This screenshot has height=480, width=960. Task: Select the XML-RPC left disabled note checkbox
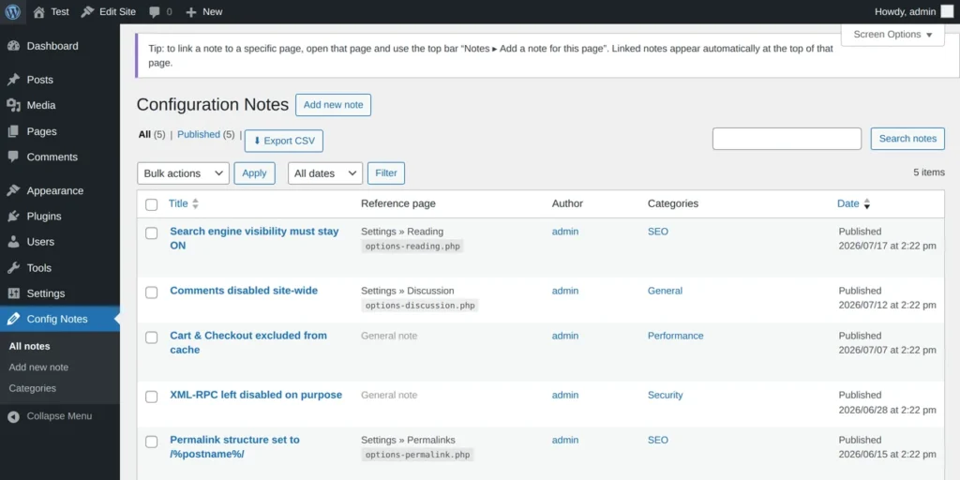151,397
